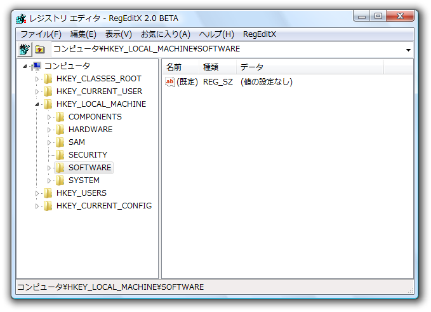
Task: Expand the HKEY_CURRENT_CONFIG key
Action: tap(37, 206)
